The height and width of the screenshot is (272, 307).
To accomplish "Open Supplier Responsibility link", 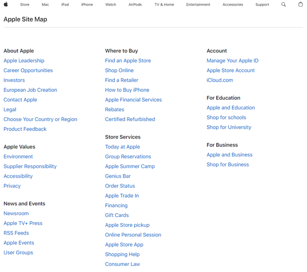I will [30, 166].
